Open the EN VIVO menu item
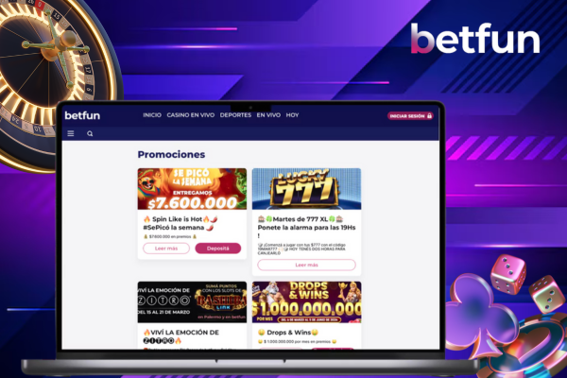 (268, 115)
